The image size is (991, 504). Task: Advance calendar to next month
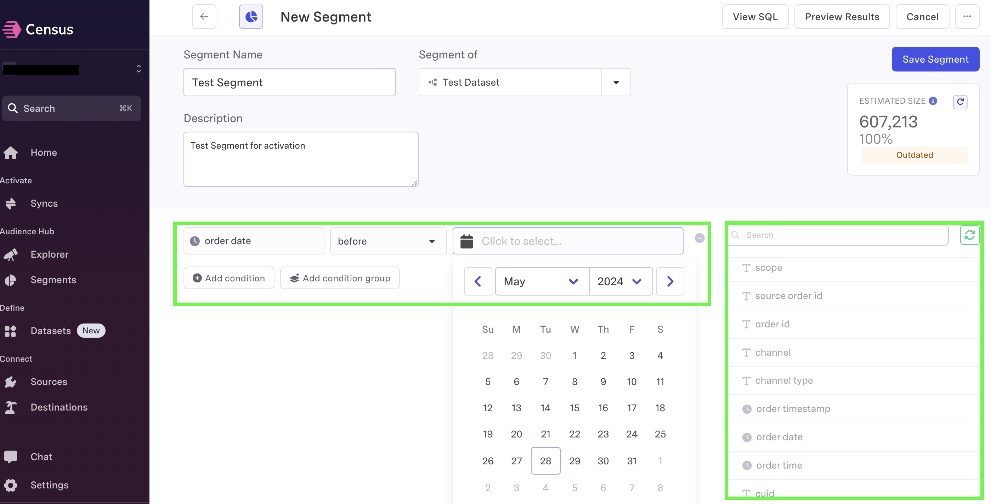pos(670,281)
